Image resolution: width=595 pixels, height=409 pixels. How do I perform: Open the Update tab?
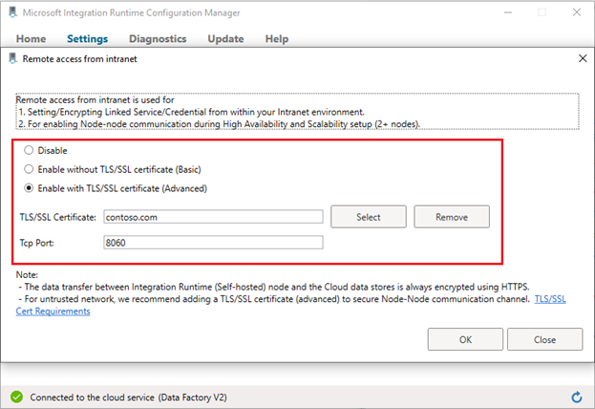(225, 39)
